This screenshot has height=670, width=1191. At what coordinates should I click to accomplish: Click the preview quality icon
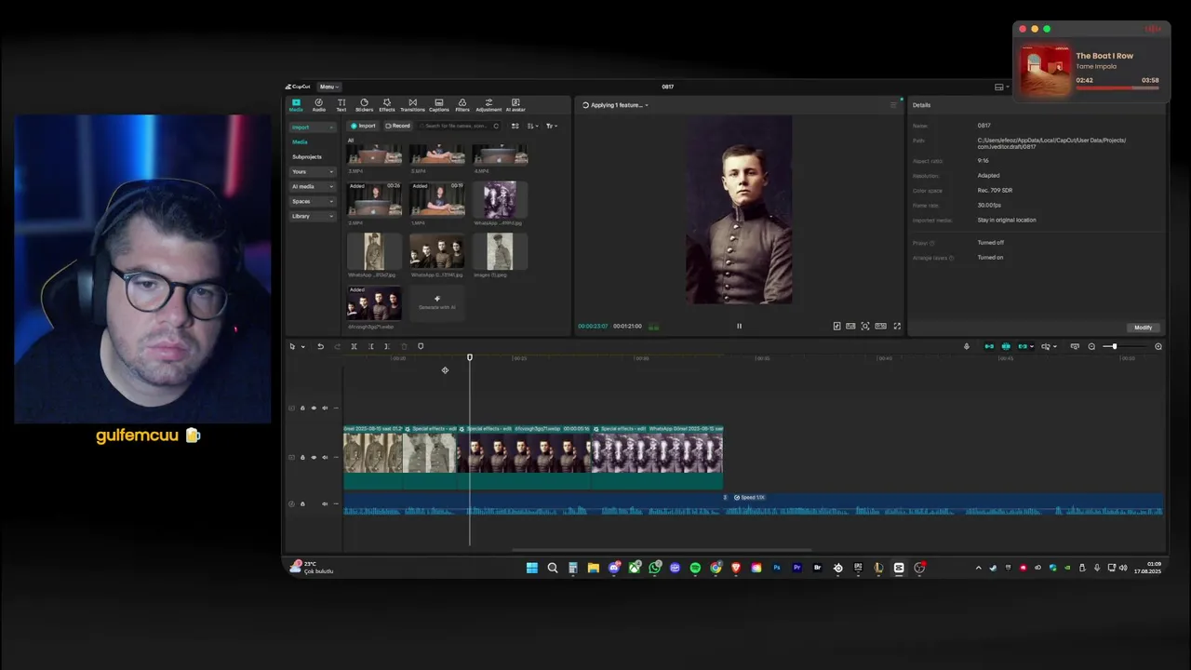click(850, 326)
